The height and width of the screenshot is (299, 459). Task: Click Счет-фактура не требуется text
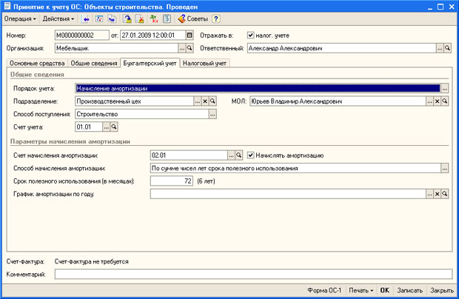pos(91,261)
